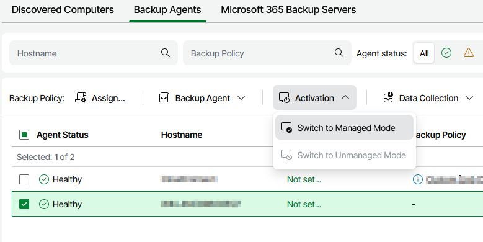The height and width of the screenshot is (242, 483).
Task: Click the Assign backup policy button
Action: point(100,98)
